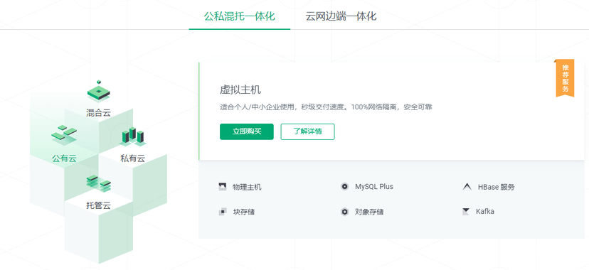Select the 混合云 cube icon
Image resolution: width=589 pixels, height=270 pixels.
coord(98,91)
